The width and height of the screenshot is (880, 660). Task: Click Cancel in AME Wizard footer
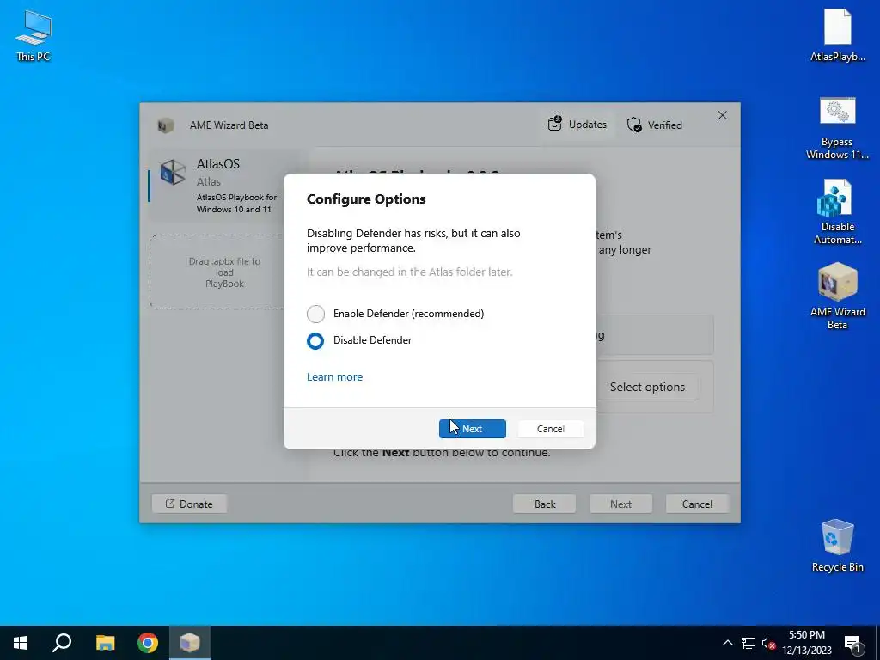coord(697,504)
